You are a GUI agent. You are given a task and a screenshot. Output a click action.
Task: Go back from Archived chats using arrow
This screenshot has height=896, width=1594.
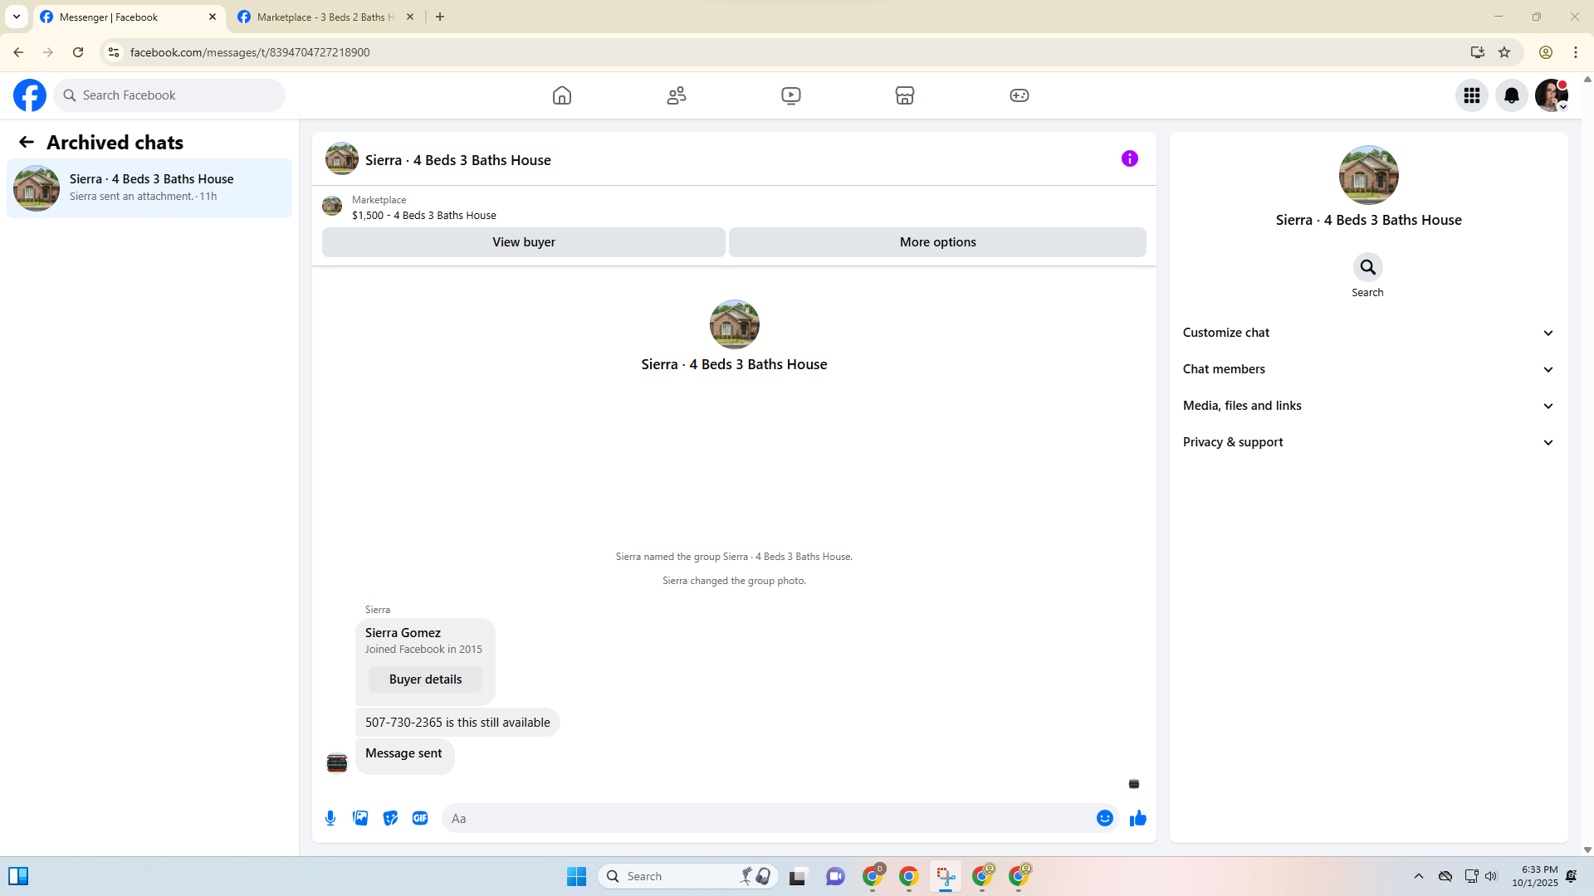[x=27, y=143]
